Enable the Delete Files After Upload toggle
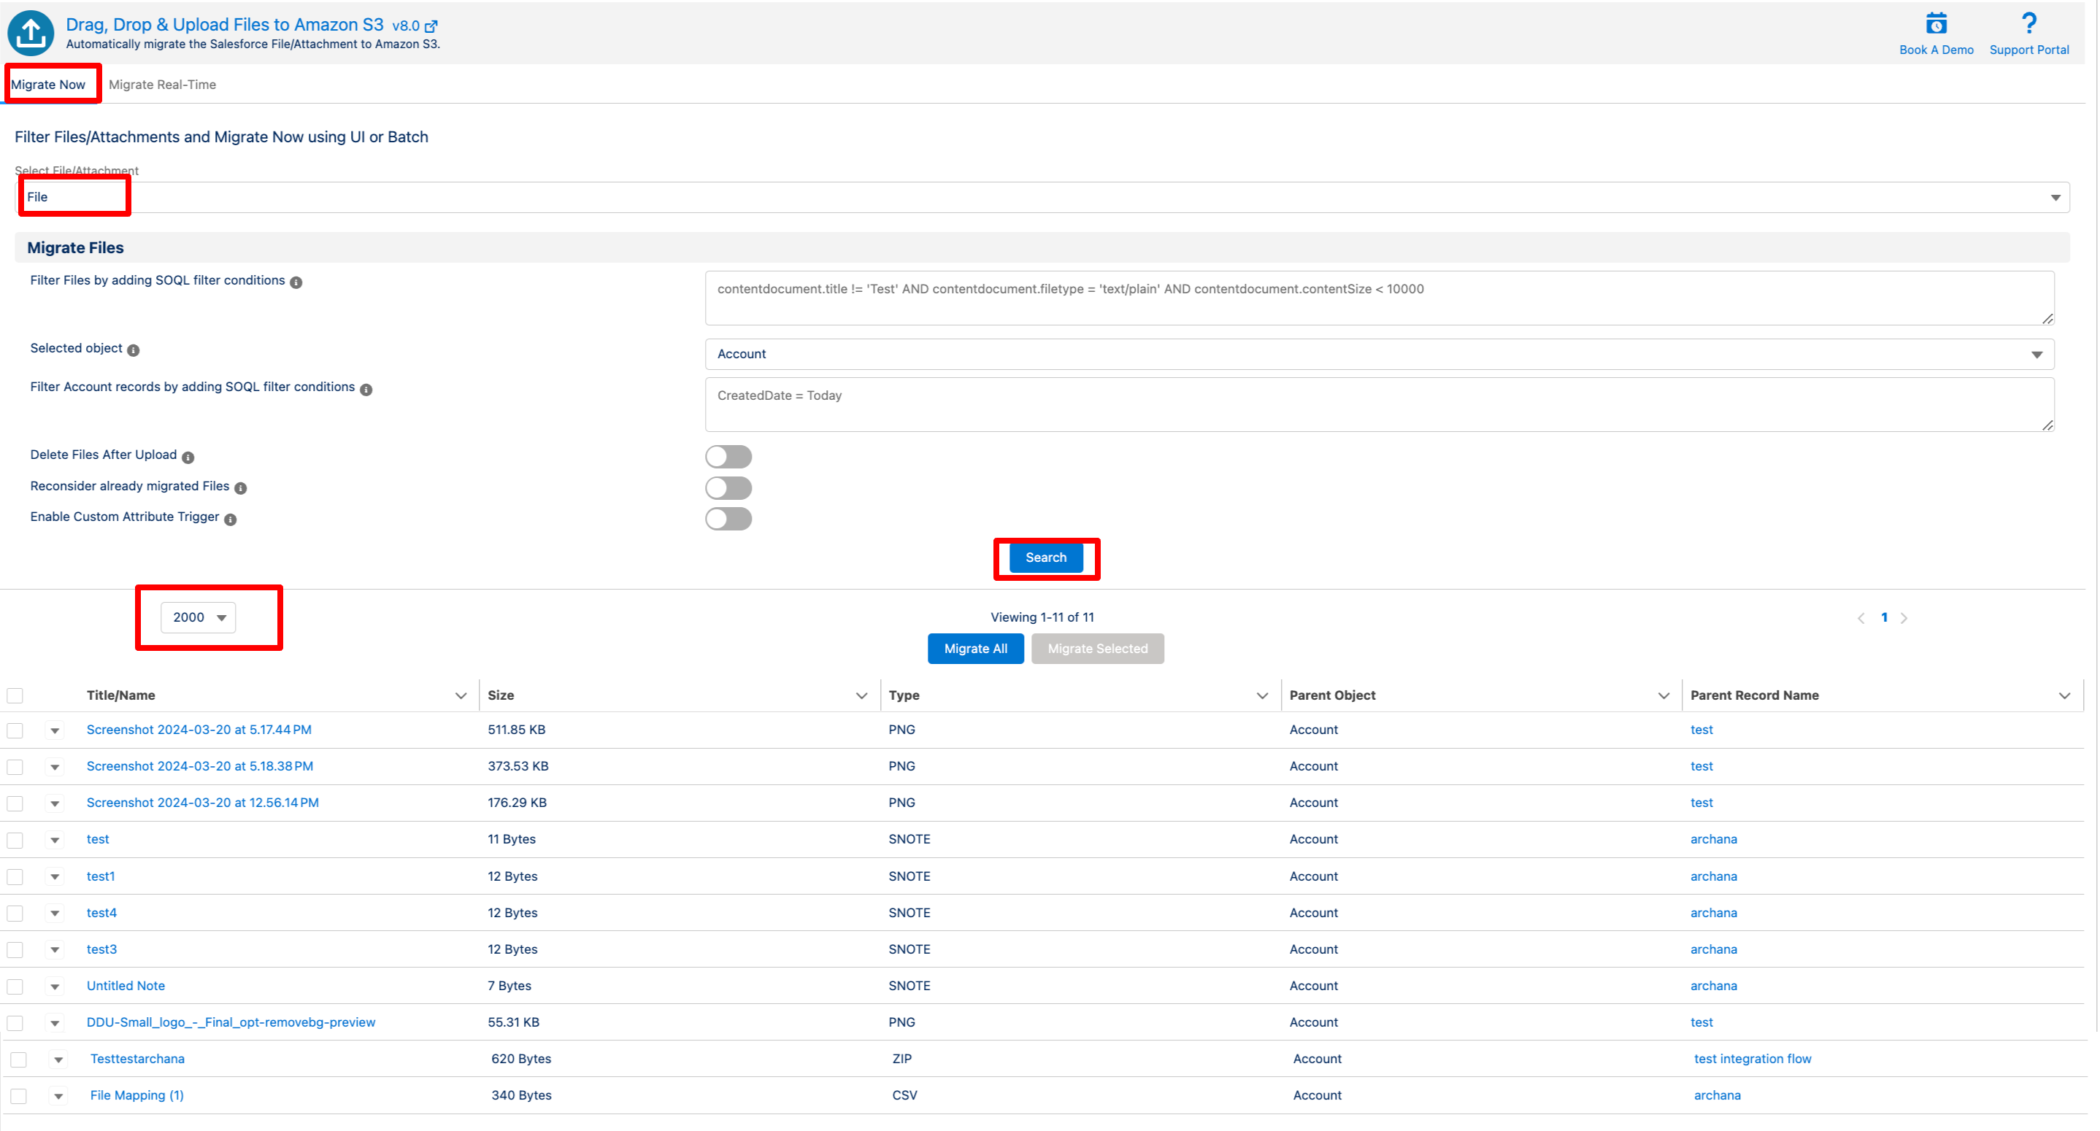 tap(728, 456)
